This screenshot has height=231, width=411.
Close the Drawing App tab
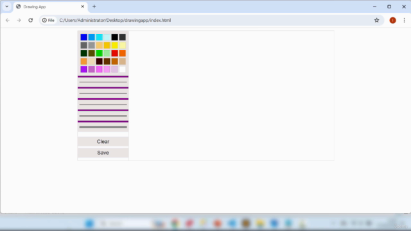83,6
